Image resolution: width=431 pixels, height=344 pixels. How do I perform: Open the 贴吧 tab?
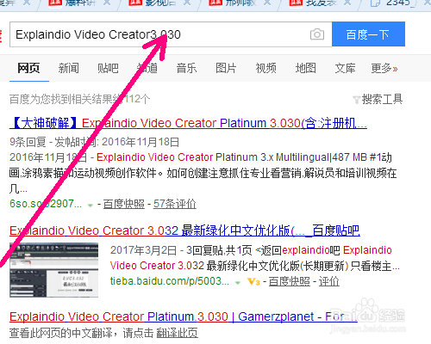(x=108, y=68)
